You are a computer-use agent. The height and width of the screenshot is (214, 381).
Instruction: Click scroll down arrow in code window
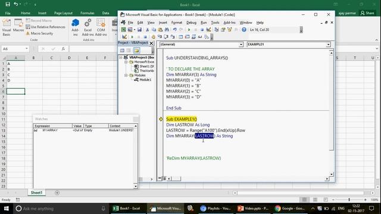point(331,174)
